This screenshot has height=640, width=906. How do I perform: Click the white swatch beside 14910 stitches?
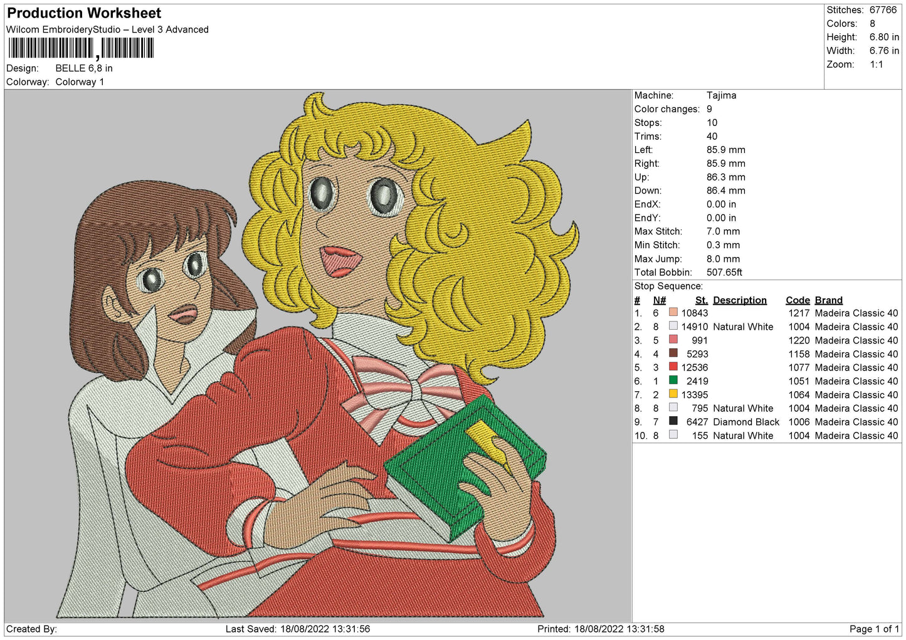673,326
